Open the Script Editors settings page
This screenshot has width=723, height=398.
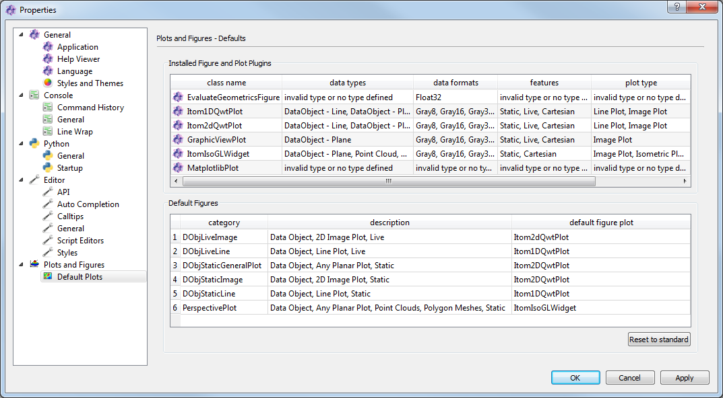tap(80, 241)
